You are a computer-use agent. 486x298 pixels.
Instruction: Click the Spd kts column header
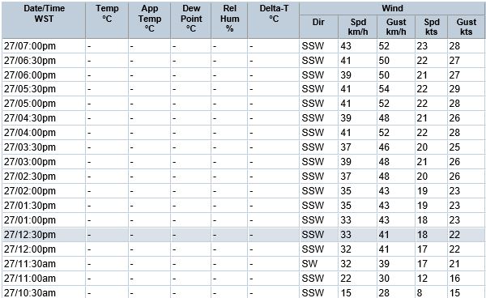point(431,27)
